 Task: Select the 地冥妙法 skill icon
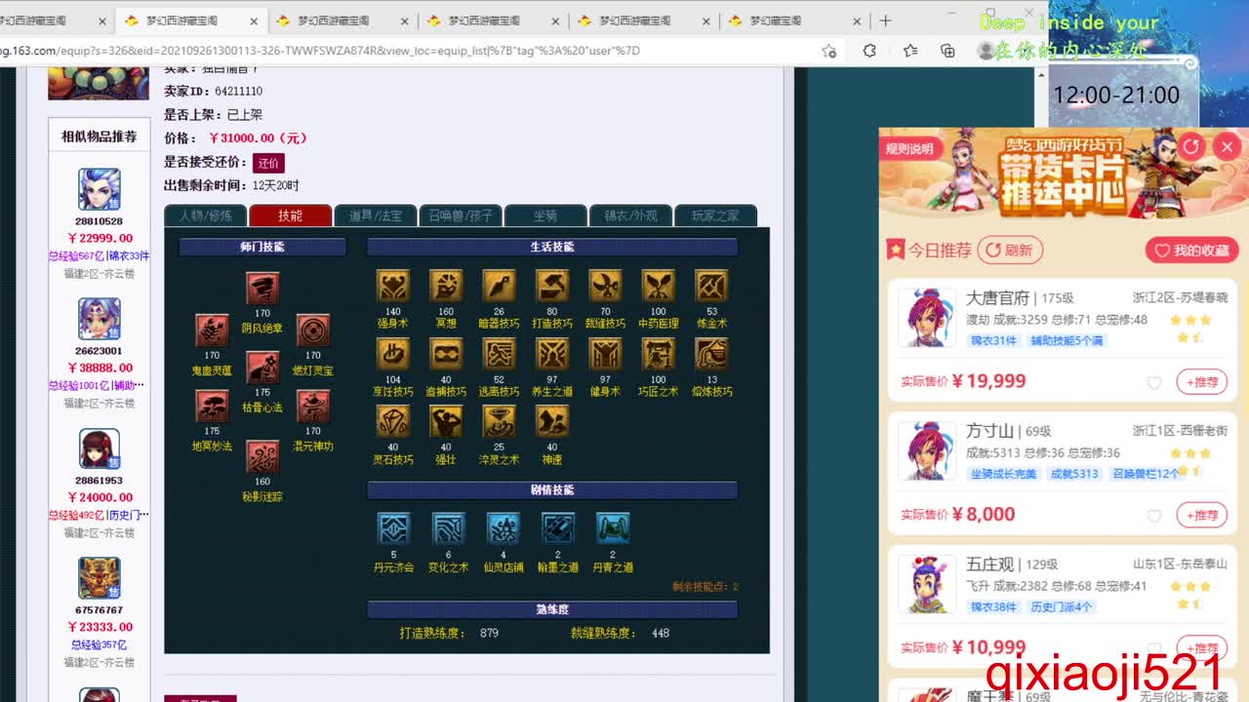(212, 406)
